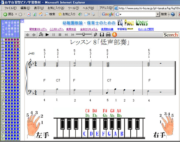This screenshot has width=180, height=142.
Task: Open the 表示(V) menu
Action: (x=39, y=8)
